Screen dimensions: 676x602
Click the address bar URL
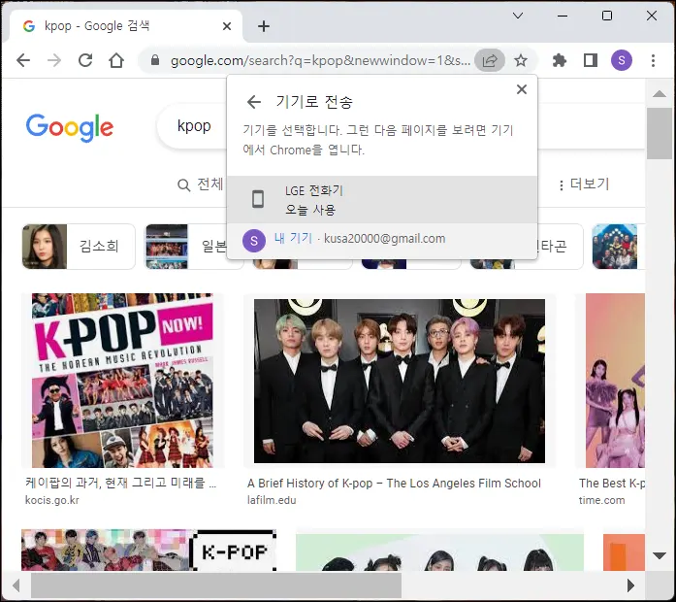click(320, 60)
